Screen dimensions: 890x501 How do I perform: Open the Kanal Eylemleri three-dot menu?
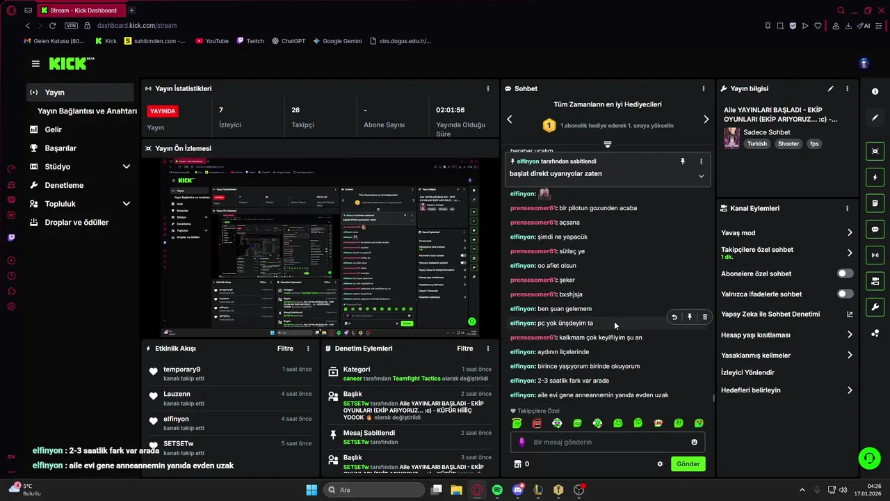[x=847, y=208]
